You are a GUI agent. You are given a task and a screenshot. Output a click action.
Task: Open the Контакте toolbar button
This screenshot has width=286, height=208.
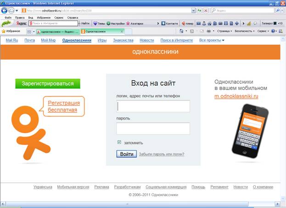click(170, 23)
